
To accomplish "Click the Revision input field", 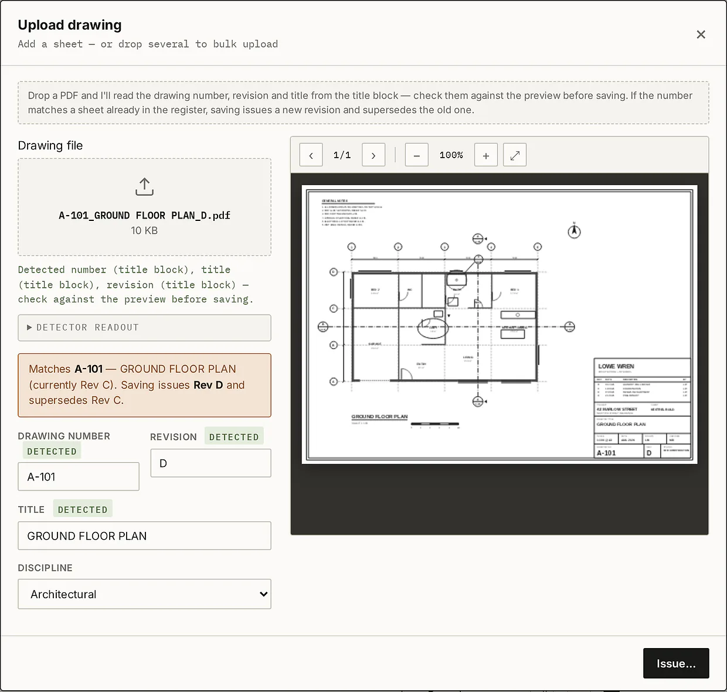I will point(211,463).
